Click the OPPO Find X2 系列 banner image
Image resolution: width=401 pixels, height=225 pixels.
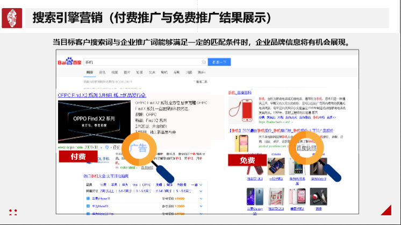click(x=94, y=122)
